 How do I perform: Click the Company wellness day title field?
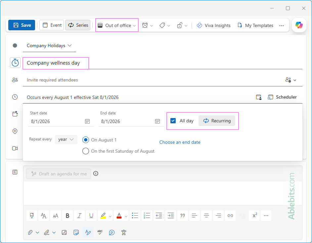point(162,63)
